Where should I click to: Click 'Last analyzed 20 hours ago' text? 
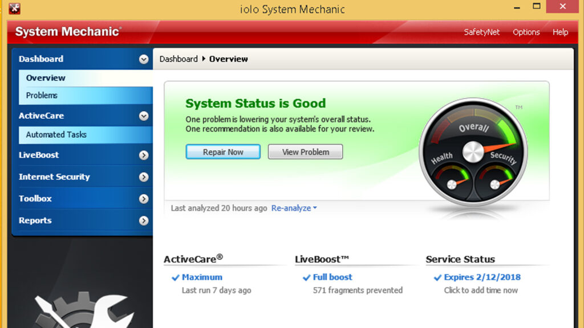(219, 208)
